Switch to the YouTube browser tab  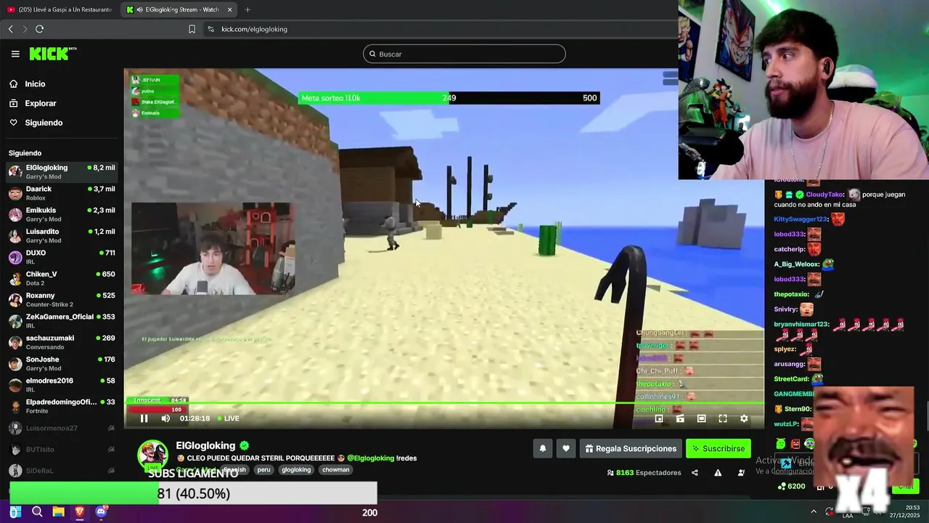coord(60,9)
